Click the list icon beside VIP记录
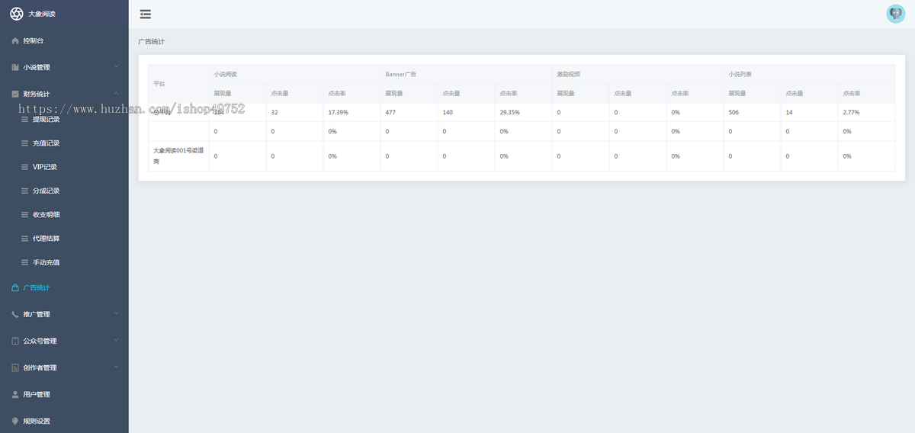915x433 pixels. (x=26, y=167)
